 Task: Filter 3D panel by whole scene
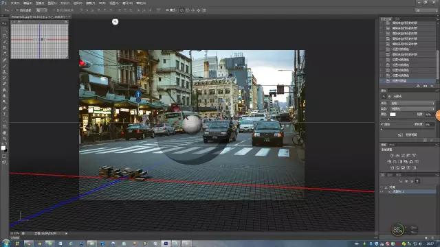point(400,181)
